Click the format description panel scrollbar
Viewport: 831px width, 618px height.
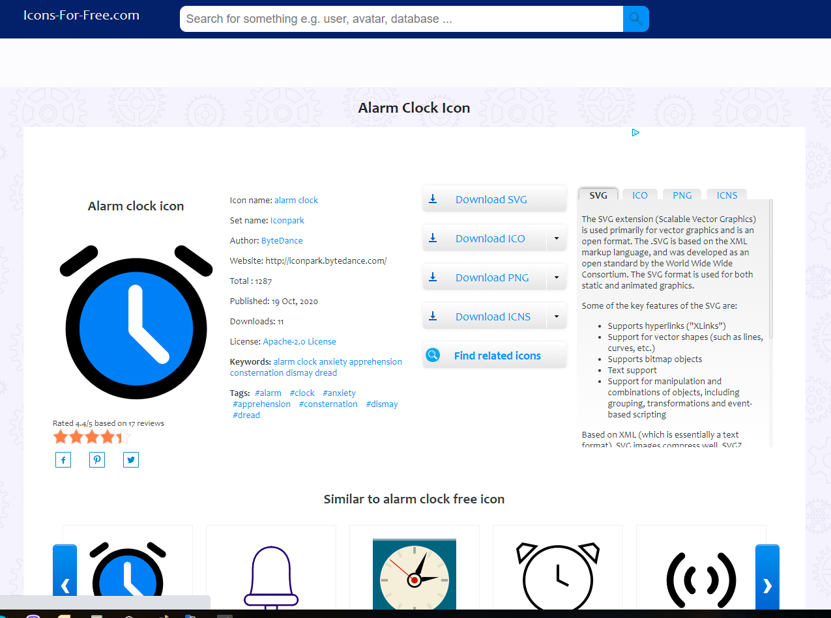(x=771, y=268)
